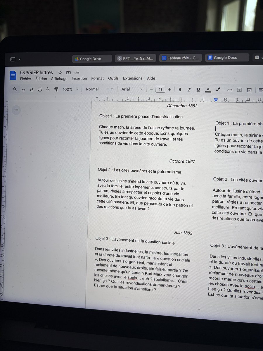The height and width of the screenshot is (351, 263).
Task: Open the search menus magnifier tool
Action: coord(15,89)
